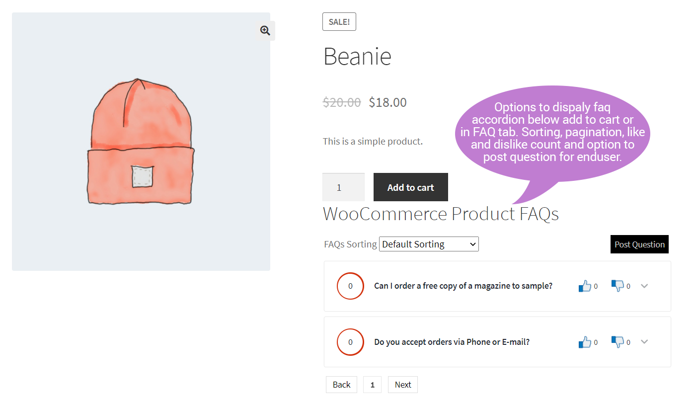Expand the free magazine copy FAQ chevron
696x400 pixels.
(644, 286)
